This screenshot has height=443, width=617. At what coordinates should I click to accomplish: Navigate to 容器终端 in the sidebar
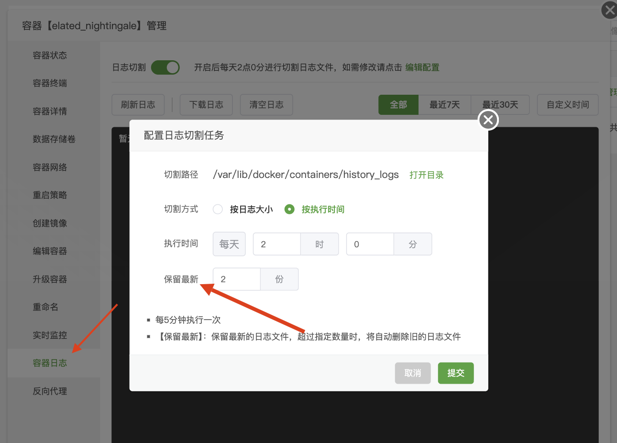click(x=50, y=83)
